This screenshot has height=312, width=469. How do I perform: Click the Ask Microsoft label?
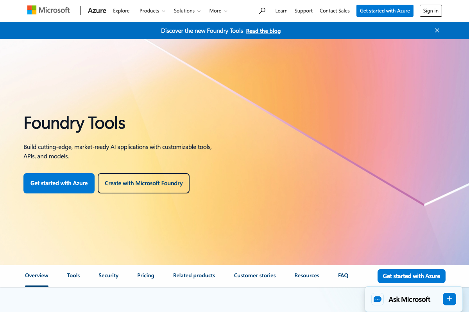[x=409, y=300]
